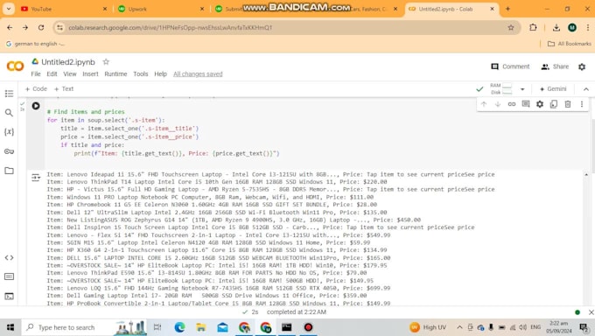Add a comment to the cell
Screen dimensions: 595x336
(x=526, y=104)
